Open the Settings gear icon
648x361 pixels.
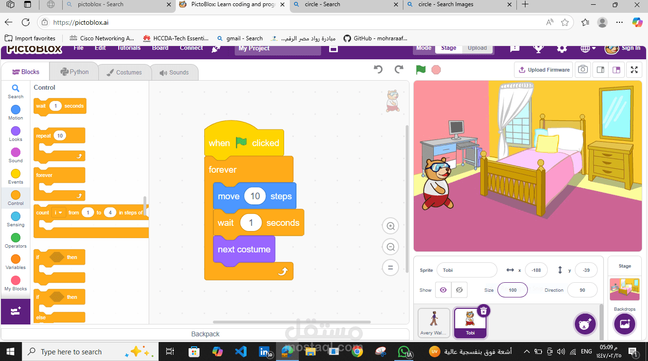click(562, 48)
